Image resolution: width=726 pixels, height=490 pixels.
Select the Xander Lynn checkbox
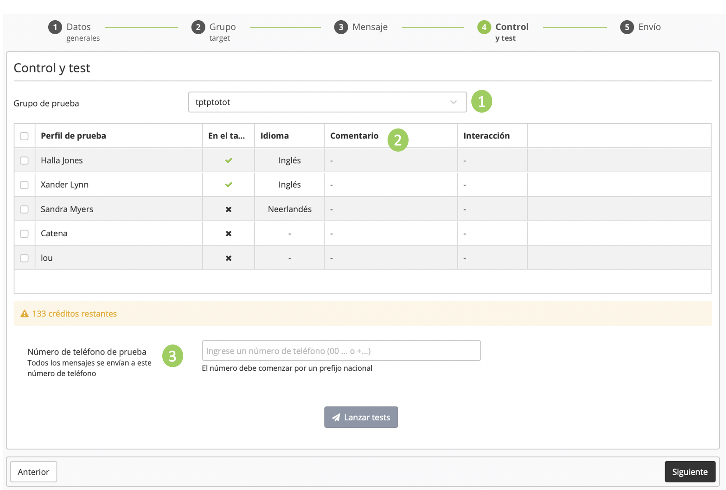[24, 185]
